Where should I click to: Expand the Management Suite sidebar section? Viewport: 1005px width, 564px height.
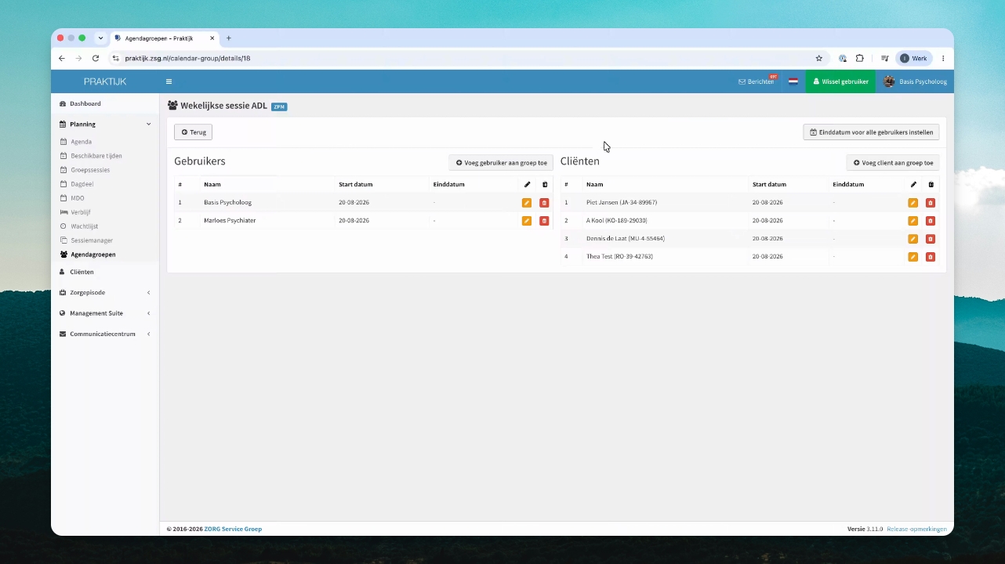pyautogui.click(x=105, y=313)
